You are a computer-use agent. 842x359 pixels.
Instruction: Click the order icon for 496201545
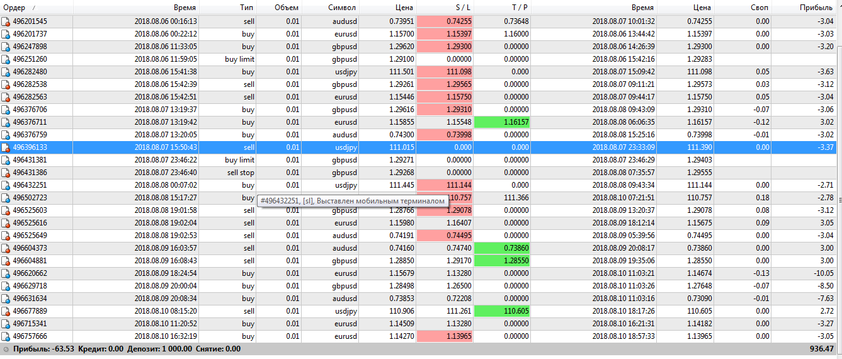(6, 21)
